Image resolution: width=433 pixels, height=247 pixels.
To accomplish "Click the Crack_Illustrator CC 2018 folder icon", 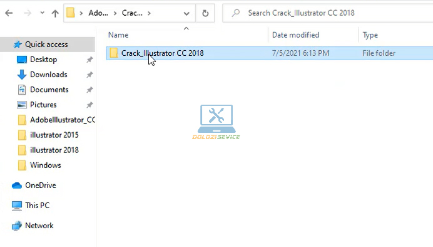I will point(114,53).
